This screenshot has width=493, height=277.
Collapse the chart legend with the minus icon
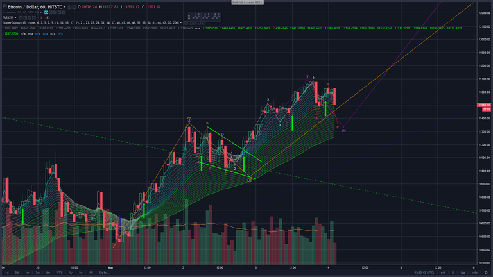[x=4, y=7]
